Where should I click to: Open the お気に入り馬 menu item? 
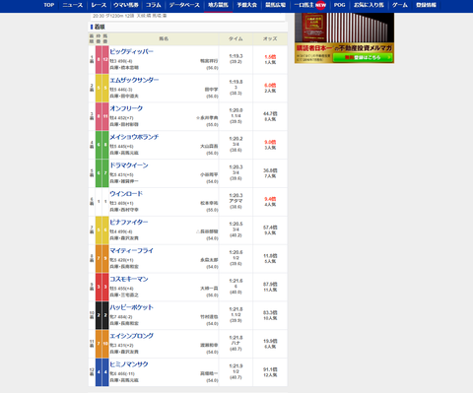tap(369, 5)
